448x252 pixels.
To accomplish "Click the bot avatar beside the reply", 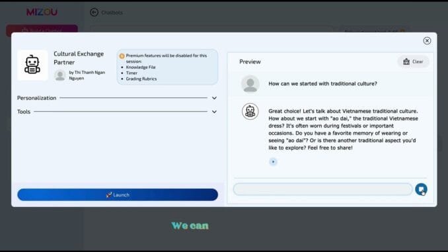I will (250, 111).
